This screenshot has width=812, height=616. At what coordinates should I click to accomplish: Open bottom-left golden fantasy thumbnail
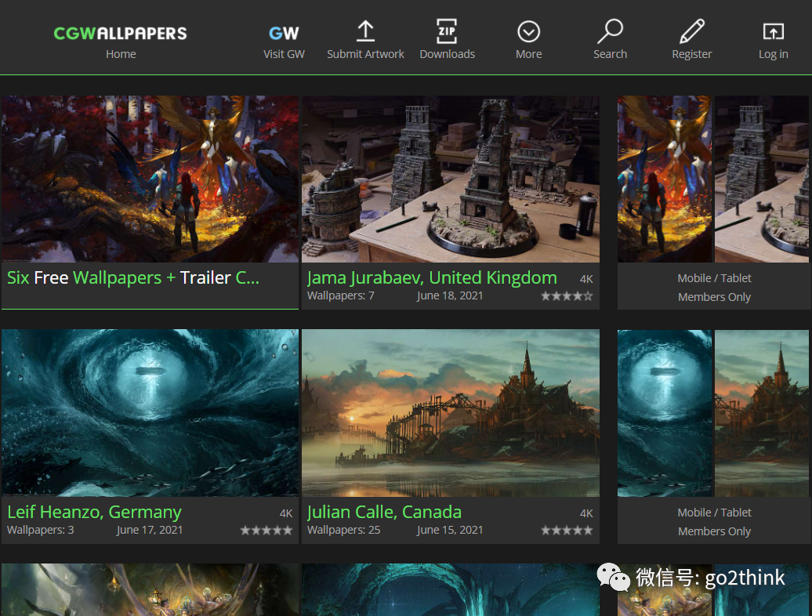150,589
